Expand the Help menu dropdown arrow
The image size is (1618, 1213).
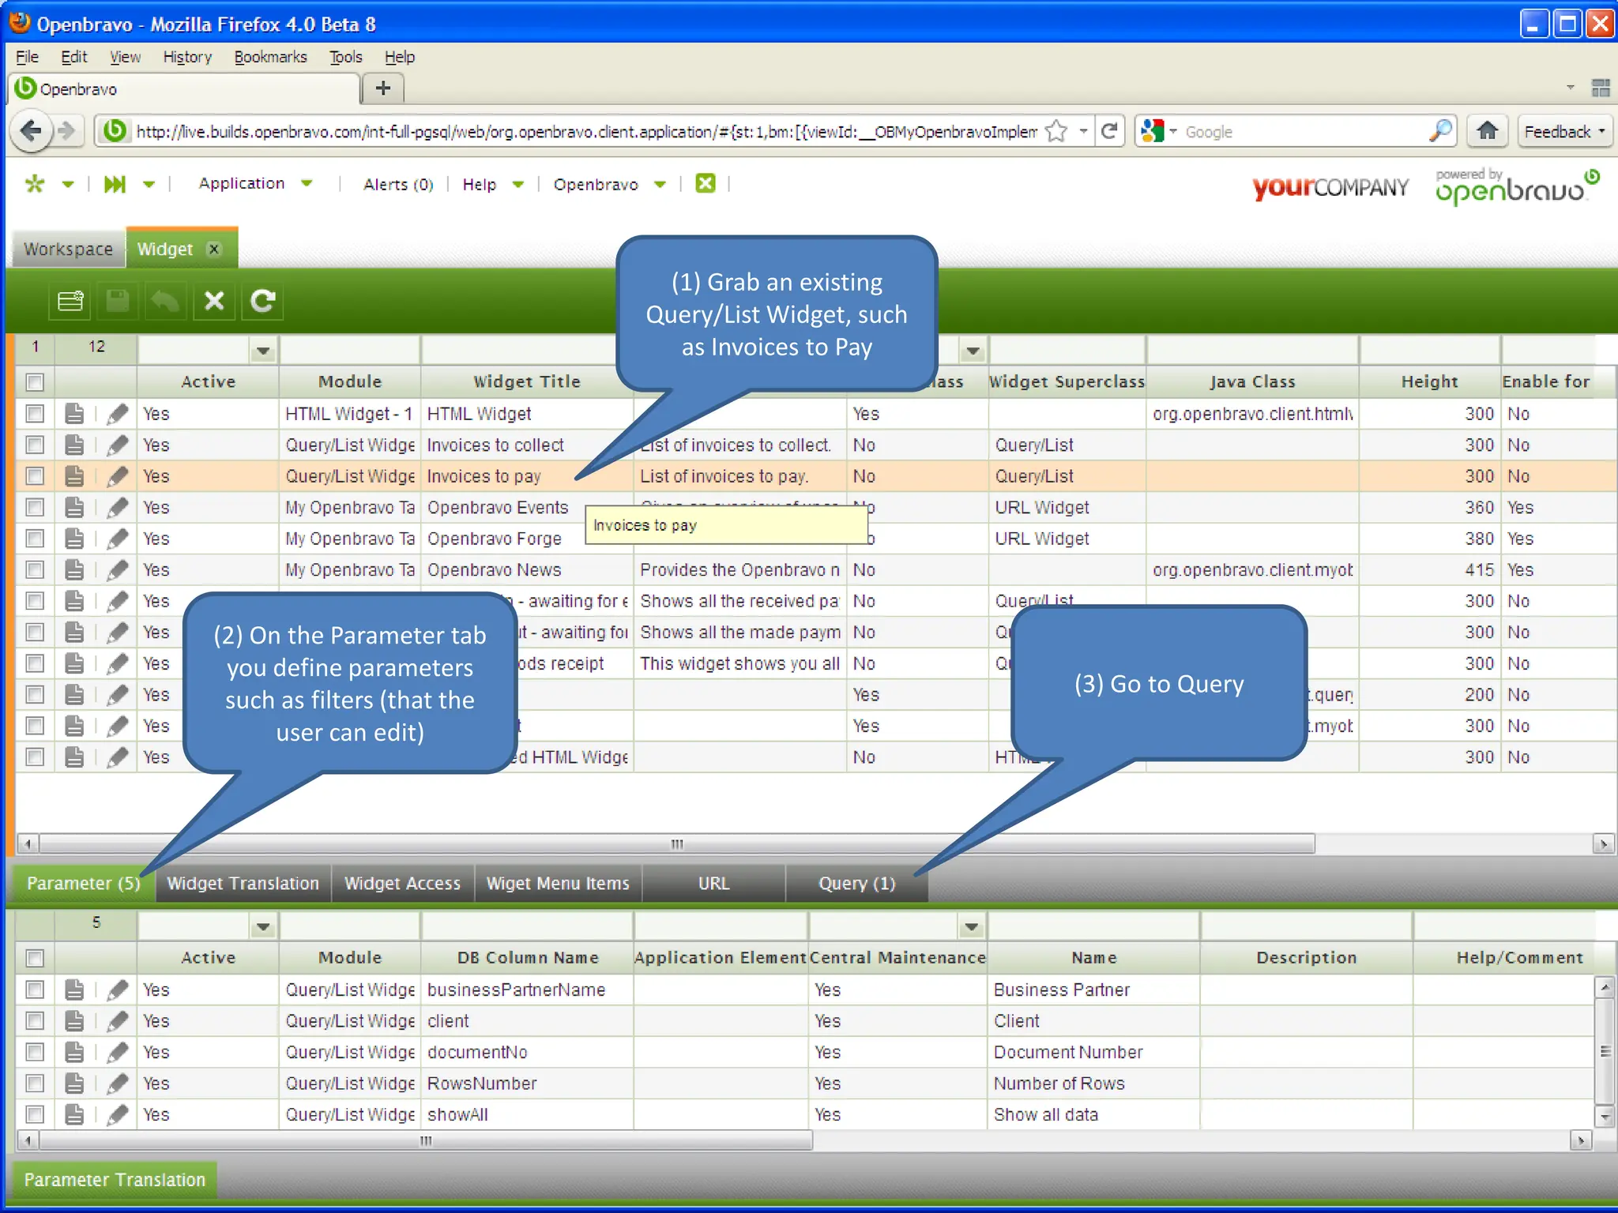coord(518,185)
